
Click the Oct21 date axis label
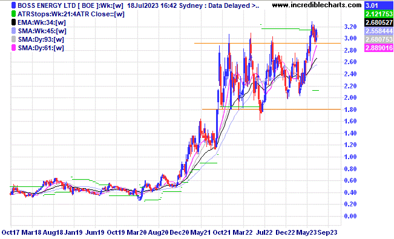point(222,232)
